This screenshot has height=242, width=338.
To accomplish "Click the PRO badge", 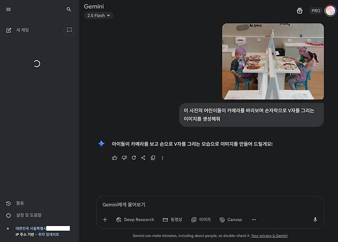I will tap(315, 11).
